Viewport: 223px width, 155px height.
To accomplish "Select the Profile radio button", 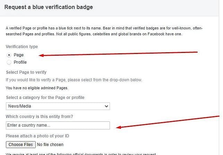I will [x=9, y=62].
